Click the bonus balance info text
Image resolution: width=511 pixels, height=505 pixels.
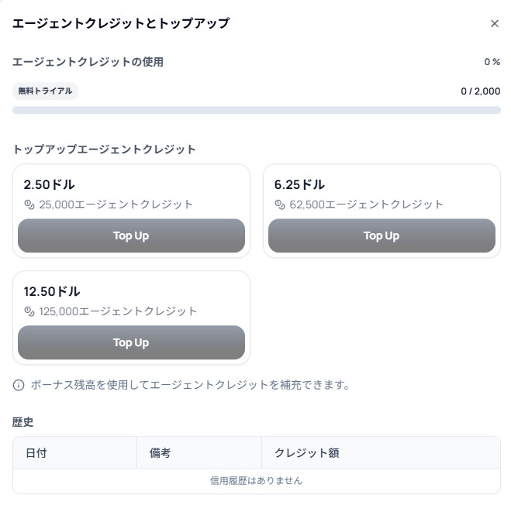click(190, 385)
